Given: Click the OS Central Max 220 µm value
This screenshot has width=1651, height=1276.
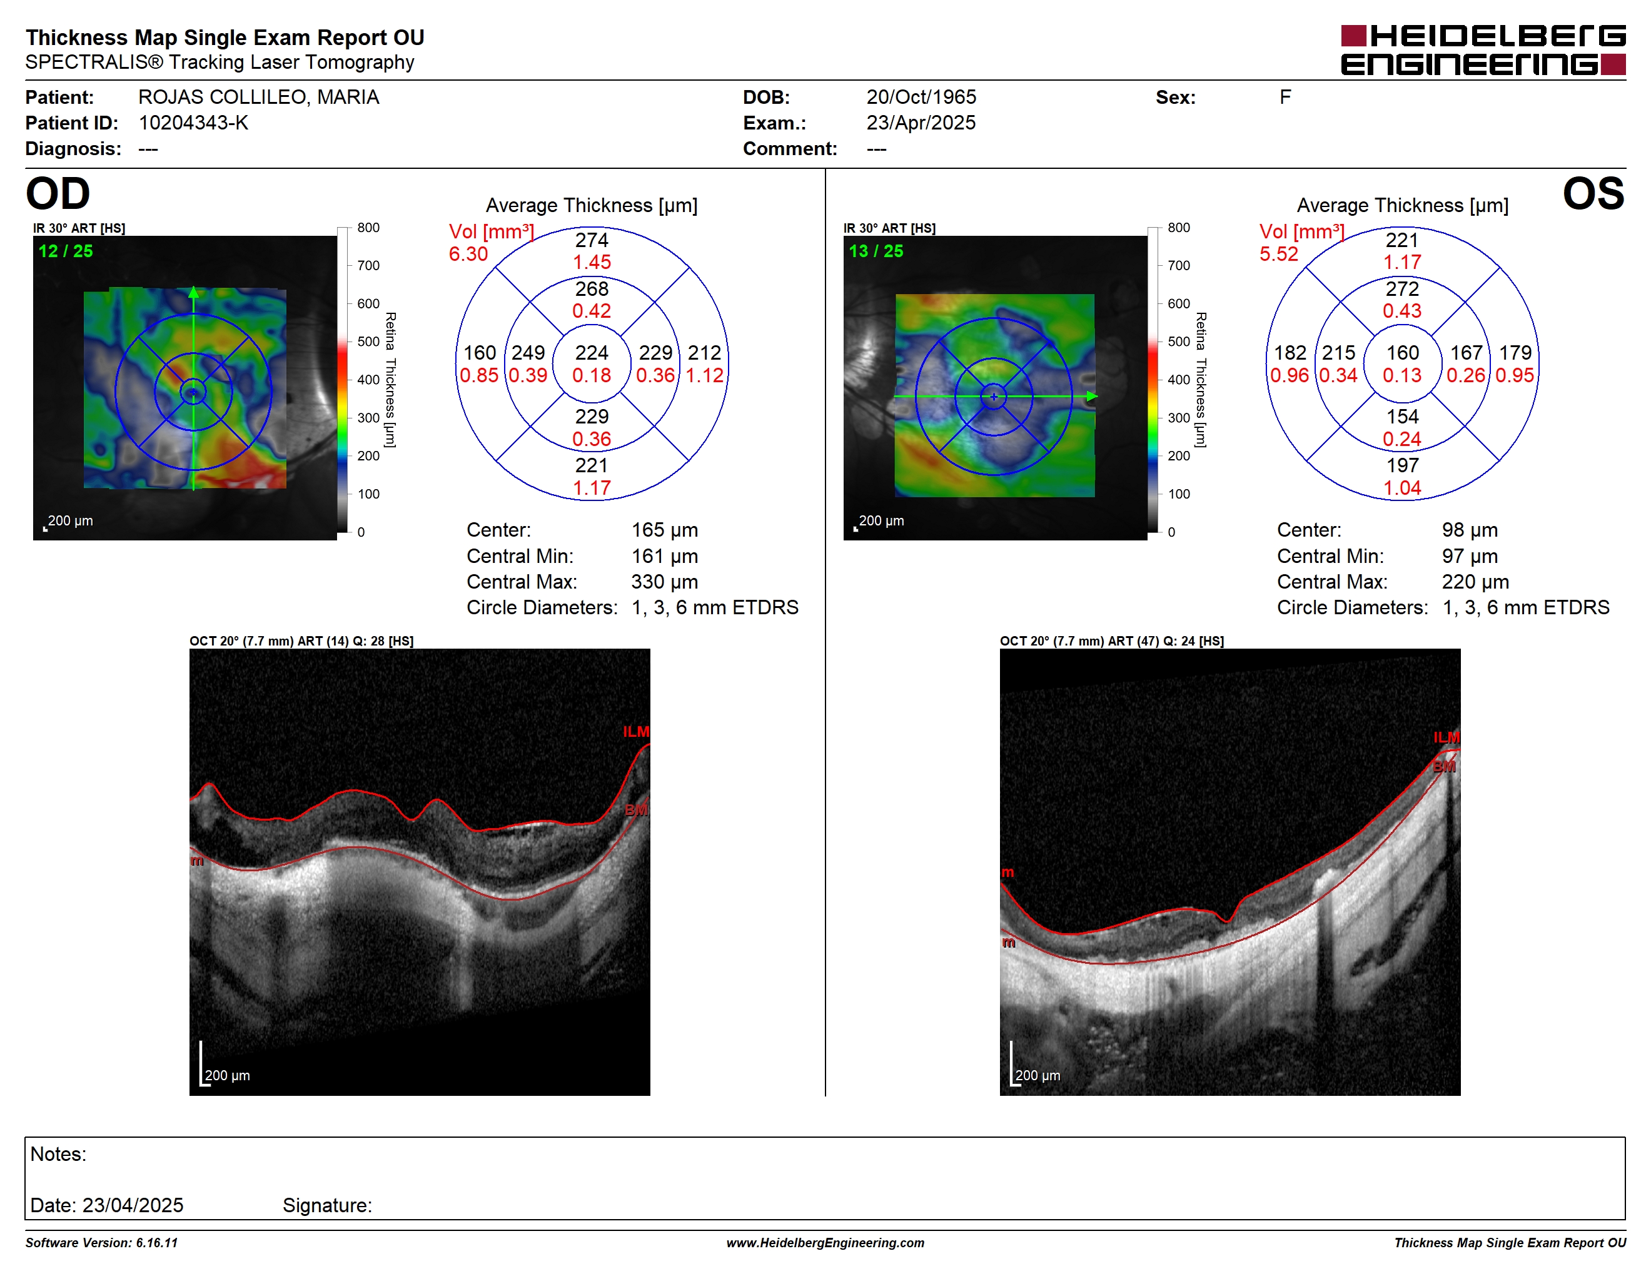Looking at the screenshot, I should [1475, 582].
